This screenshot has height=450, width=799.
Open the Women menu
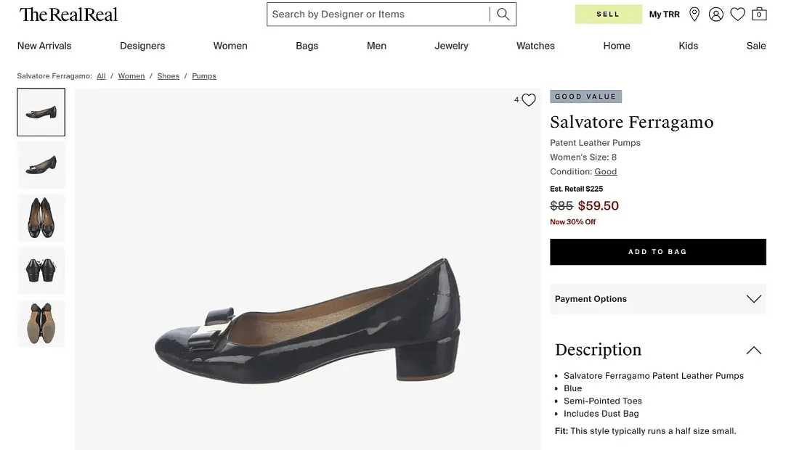230,46
